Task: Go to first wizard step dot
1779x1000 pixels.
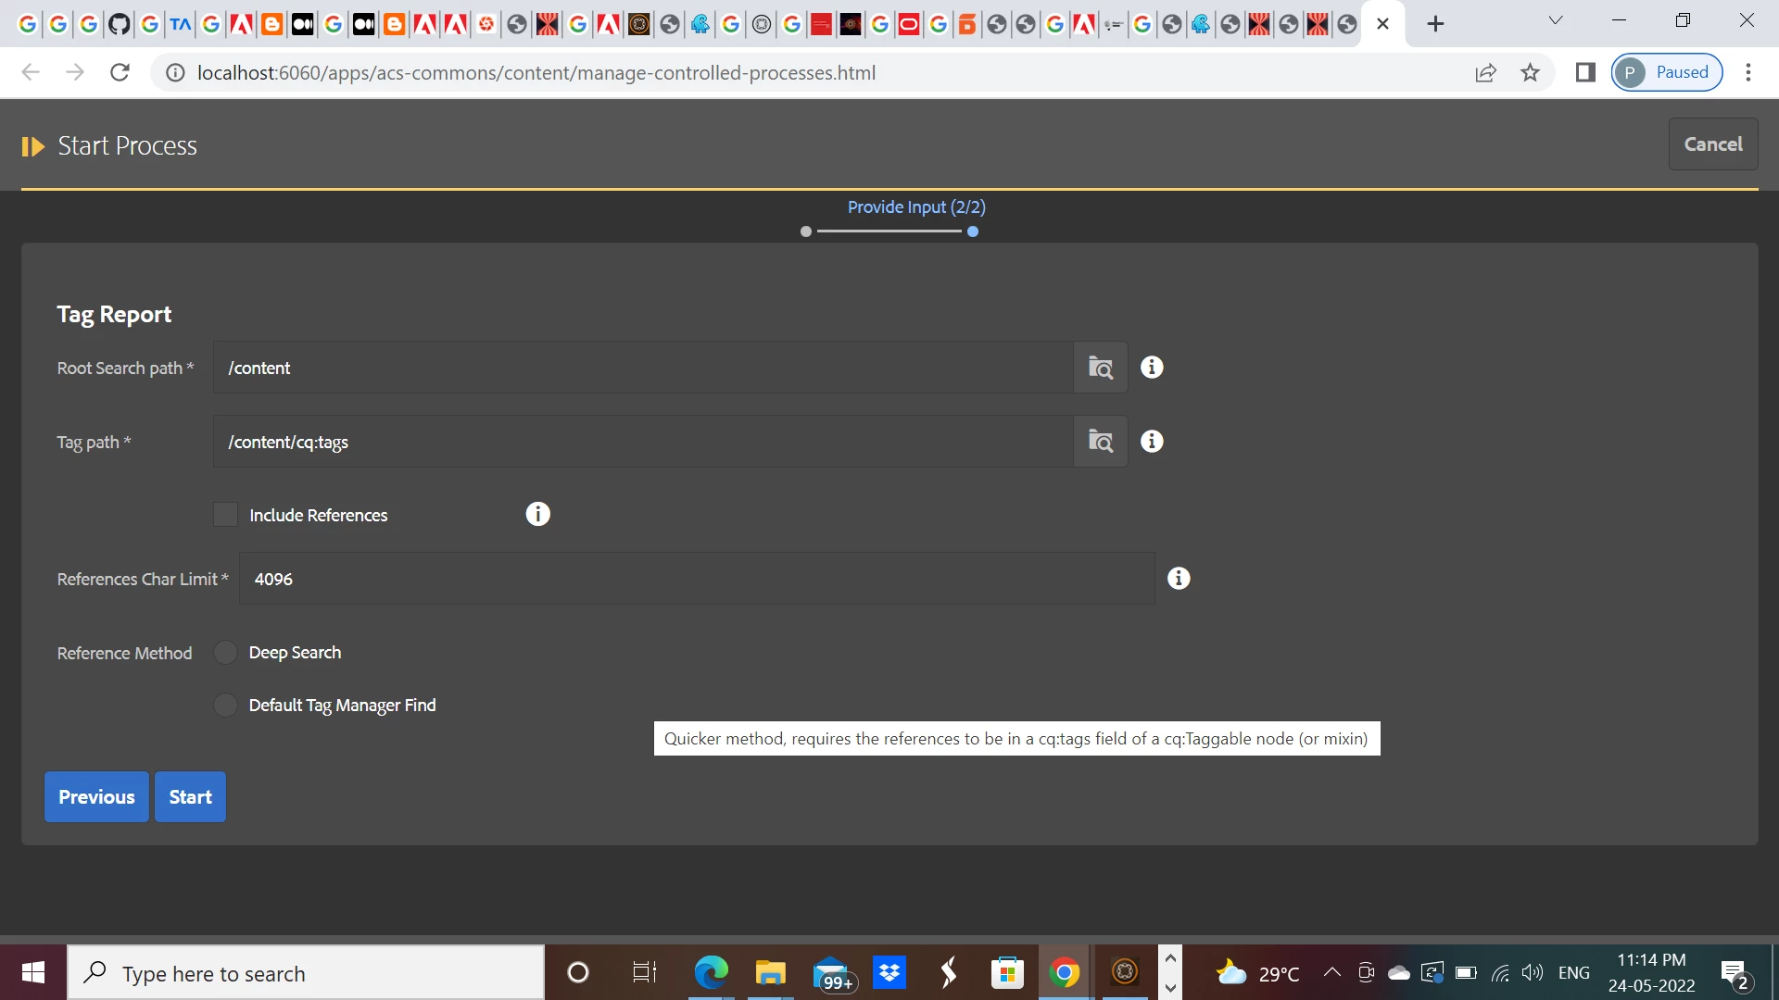Action: pyautogui.click(x=806, y=231)
